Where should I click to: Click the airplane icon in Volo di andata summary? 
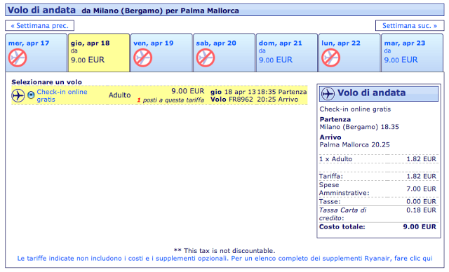(328, 93)
